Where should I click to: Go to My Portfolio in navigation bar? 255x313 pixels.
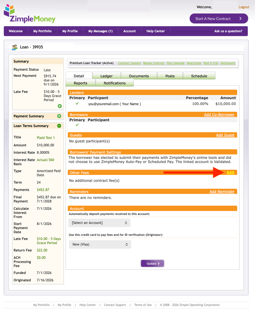(42, 31)
